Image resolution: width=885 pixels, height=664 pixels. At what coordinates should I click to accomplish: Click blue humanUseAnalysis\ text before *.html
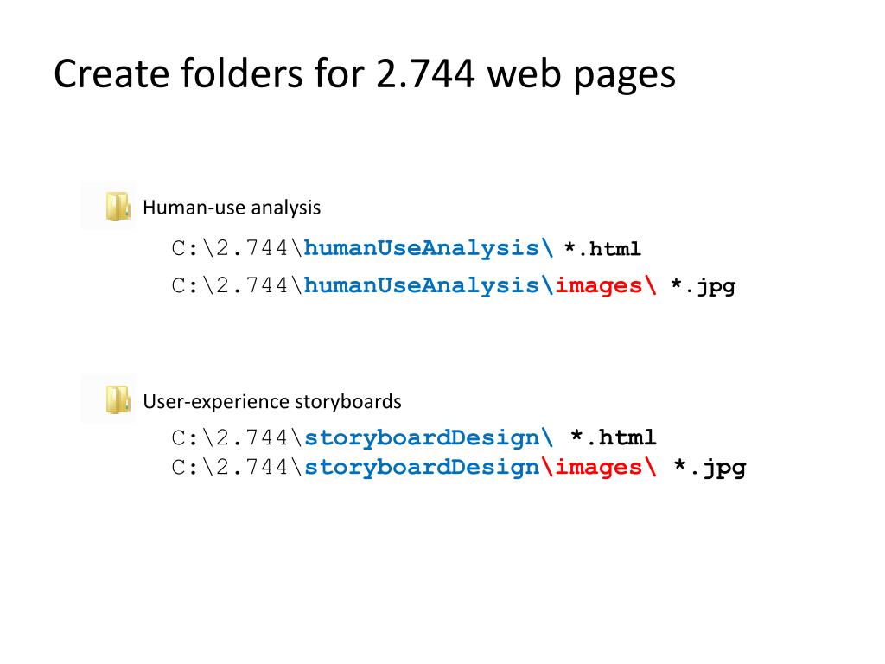[429, 248]
